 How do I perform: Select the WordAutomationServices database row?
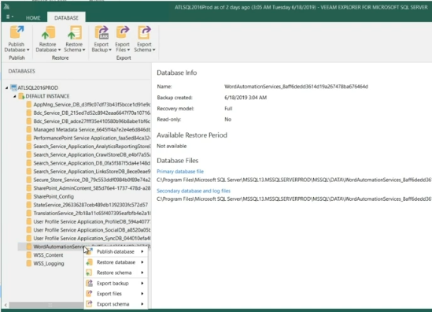coord(84,247)
